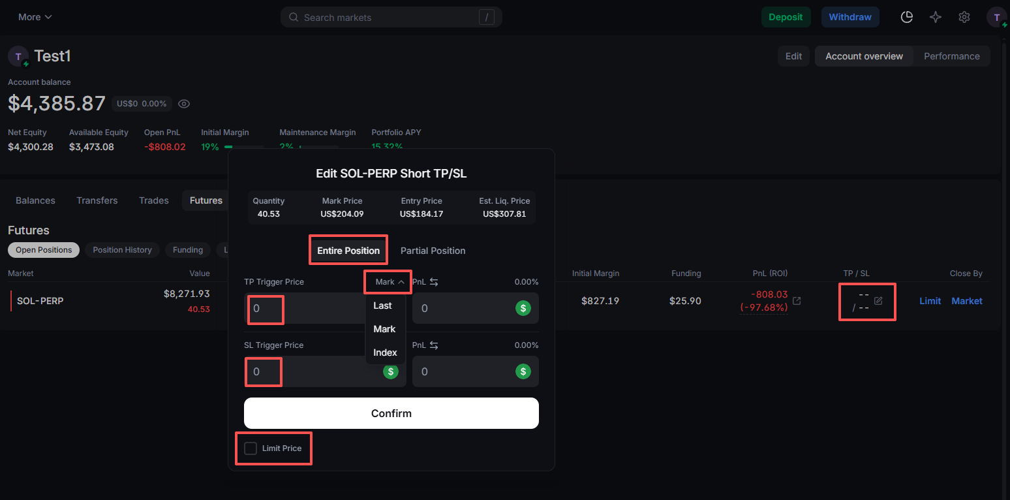This screenshot has height=500, width=1010.
Task: Enable the Limit Price checkbox
Action: pyautogui.click(x=251, y=448)
